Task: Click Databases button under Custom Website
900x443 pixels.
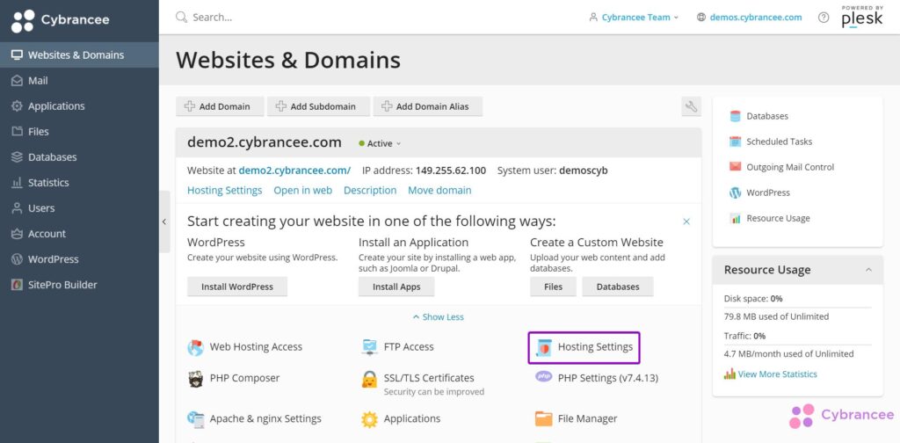Action: click(x=618, y=287)
